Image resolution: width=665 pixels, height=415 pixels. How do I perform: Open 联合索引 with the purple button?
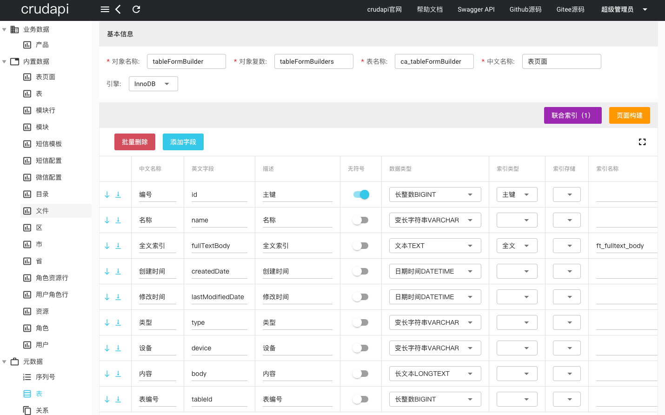pyautogui.click(x=572, y=115)
